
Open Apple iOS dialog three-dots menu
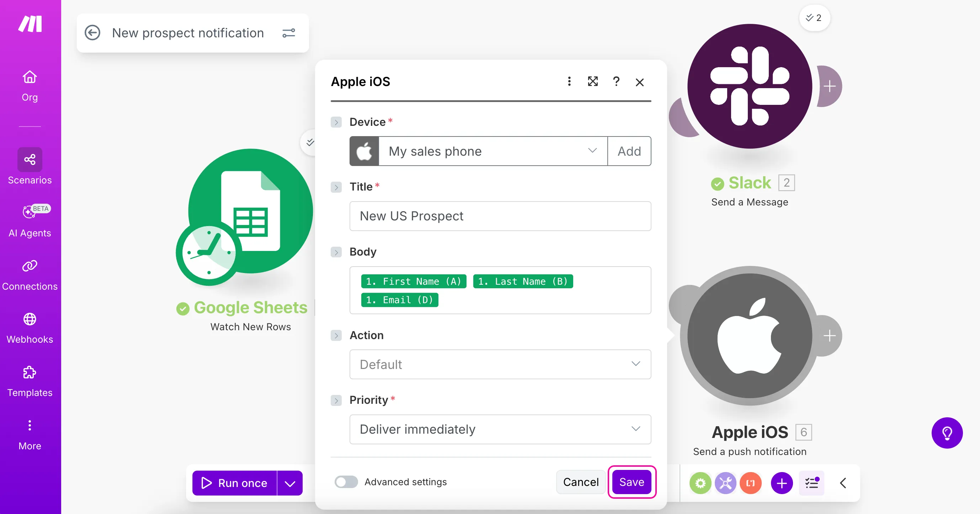pyautogui.click(x=569, y=81)
